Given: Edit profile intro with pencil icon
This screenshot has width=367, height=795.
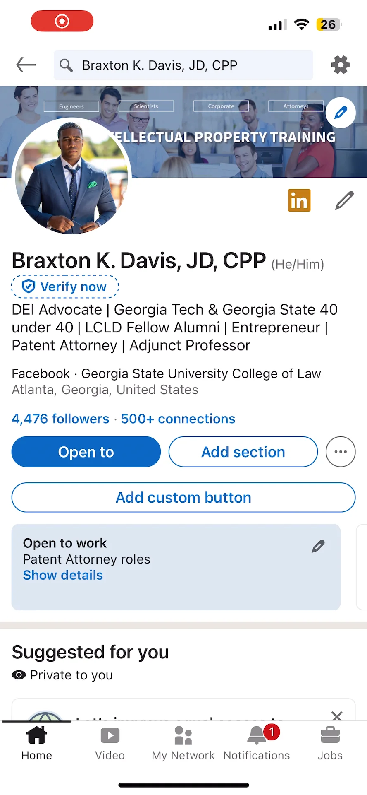Looking at the screenshot, I should pyautogui.click(x=344, y=200).
